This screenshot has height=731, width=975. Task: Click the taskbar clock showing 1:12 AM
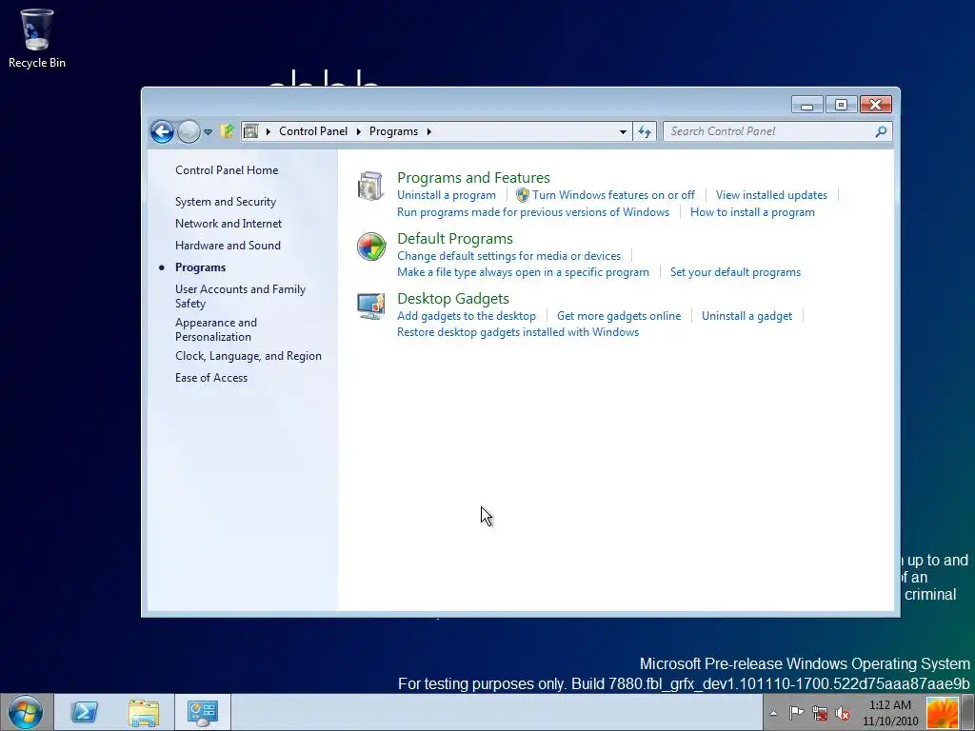(890, 713)
